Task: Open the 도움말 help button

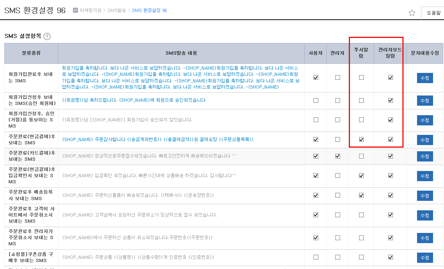Action: 433,13
